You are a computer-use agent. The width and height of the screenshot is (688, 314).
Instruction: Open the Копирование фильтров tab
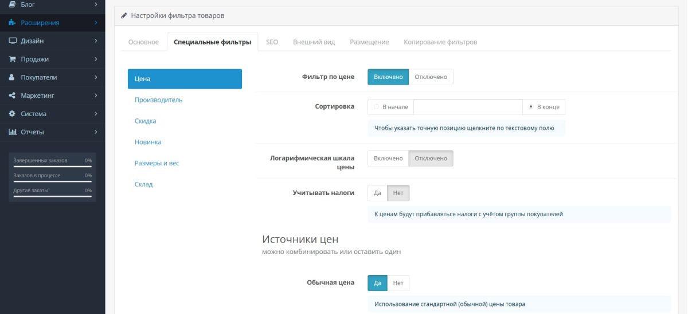point(440,42)
